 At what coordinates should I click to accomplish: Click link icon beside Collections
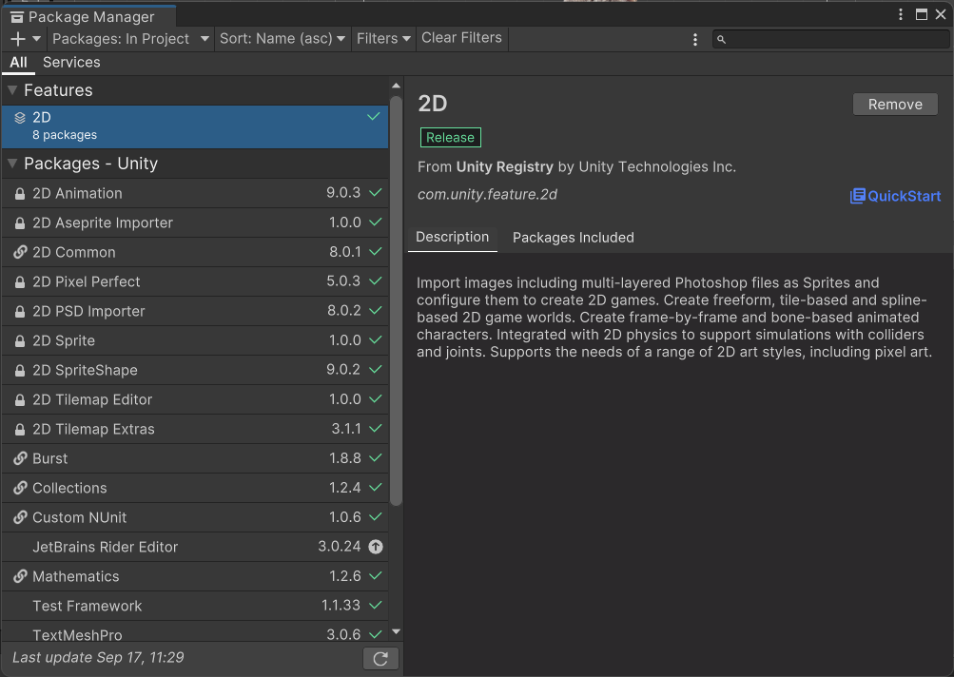(x=20, y=488)
